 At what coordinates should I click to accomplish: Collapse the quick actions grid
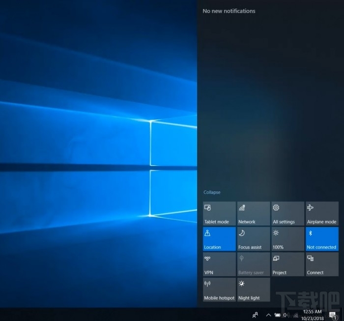(212, 192)
